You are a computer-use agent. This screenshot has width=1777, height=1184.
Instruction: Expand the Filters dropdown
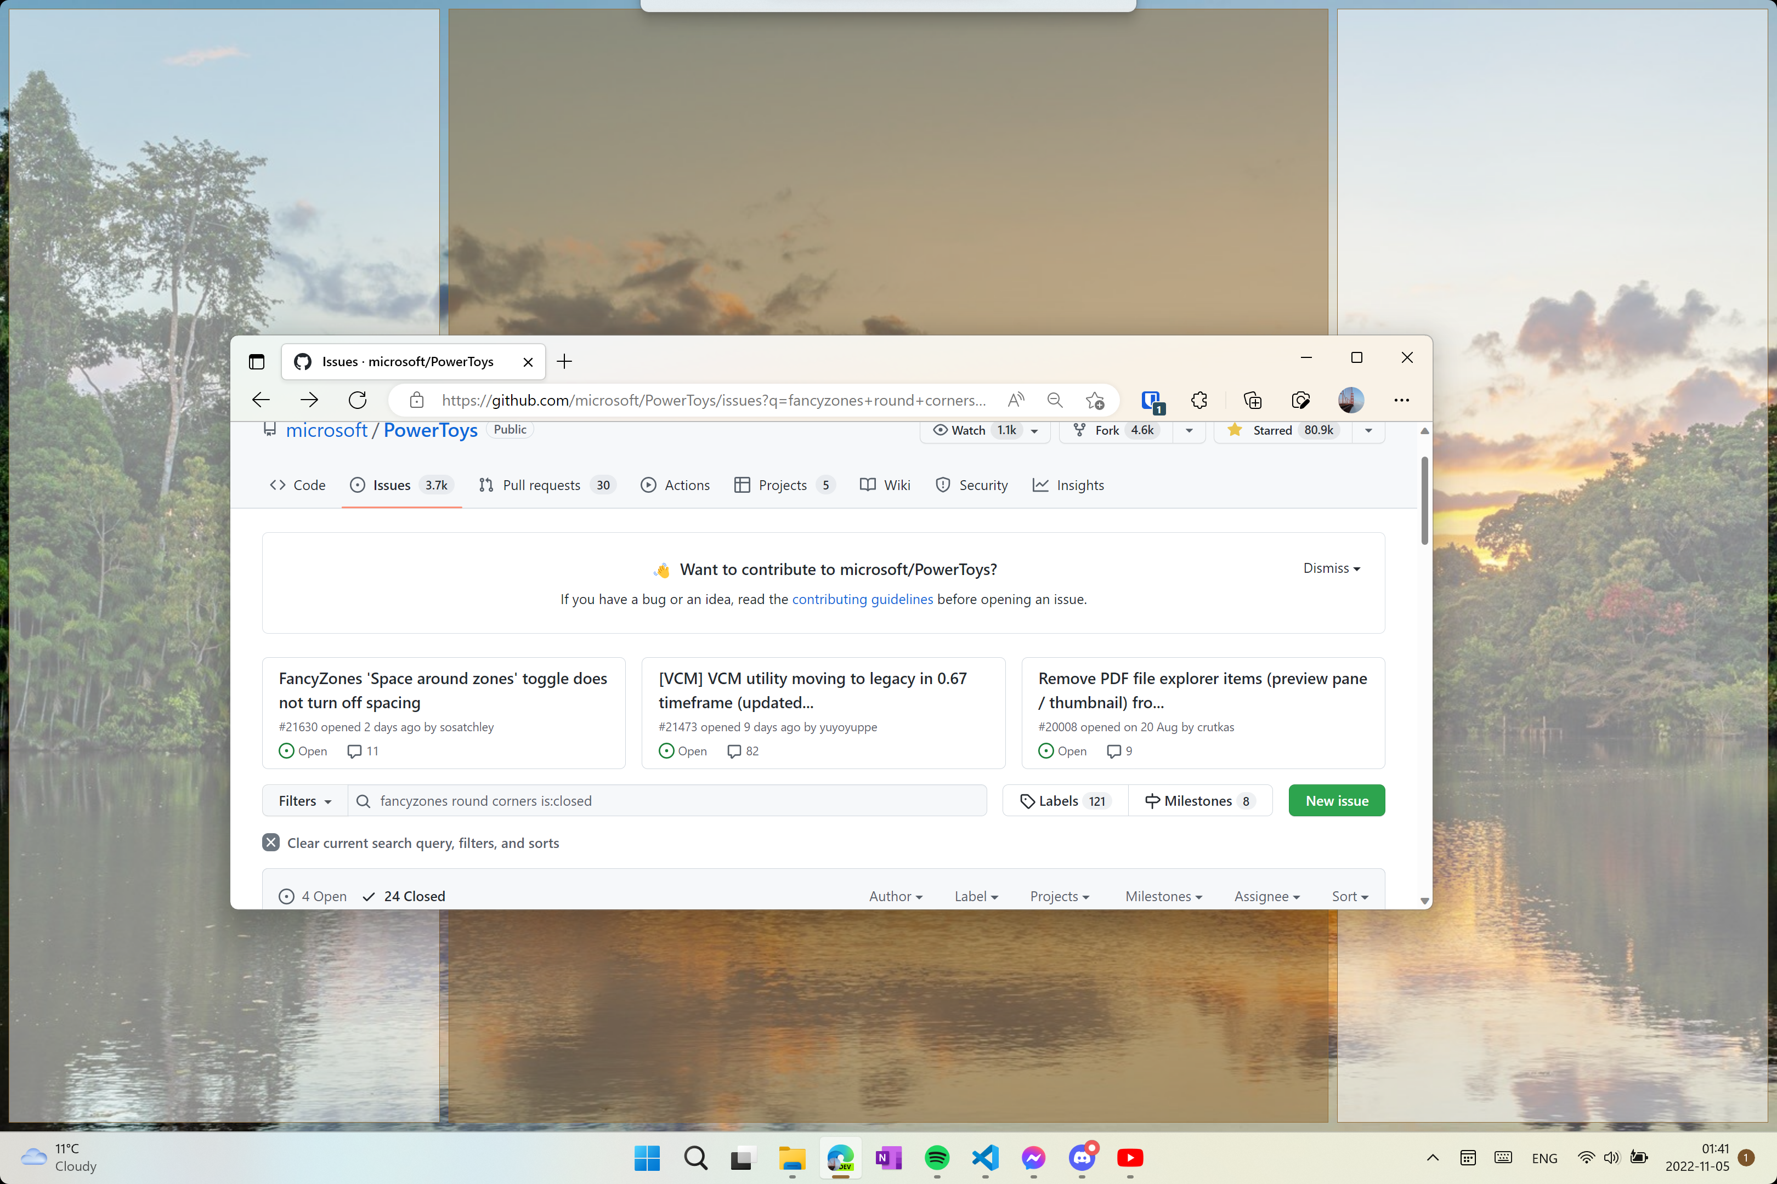(304, 801)
